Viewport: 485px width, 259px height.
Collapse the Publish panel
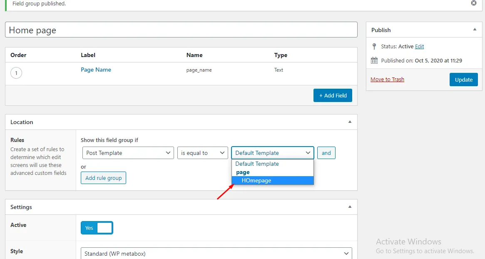pos(475,30)
